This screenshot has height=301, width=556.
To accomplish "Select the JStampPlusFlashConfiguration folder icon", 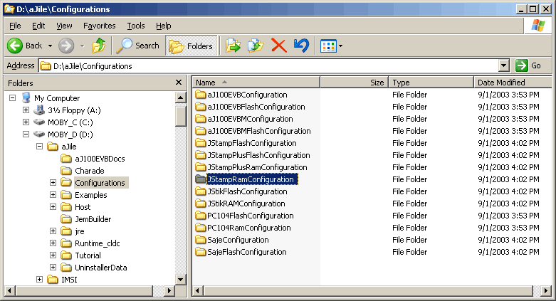I will point(201,155).
